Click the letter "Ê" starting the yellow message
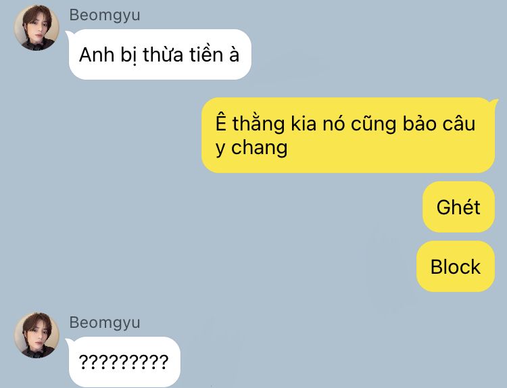 220,122
